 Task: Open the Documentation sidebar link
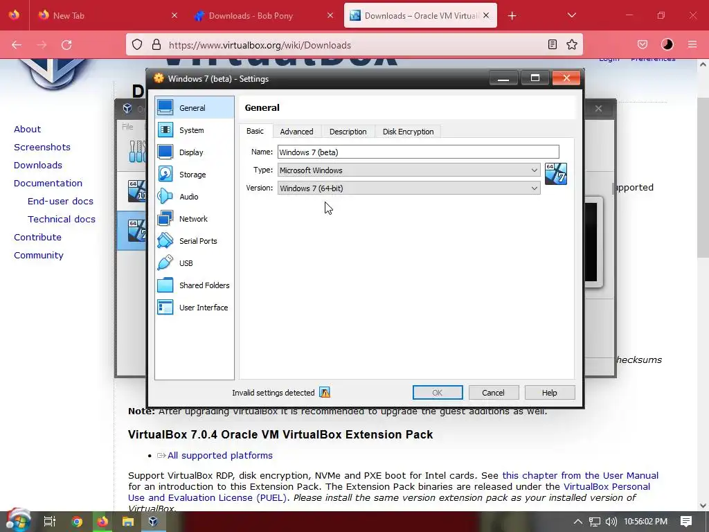pyautogui.click(x=48, y=183)
